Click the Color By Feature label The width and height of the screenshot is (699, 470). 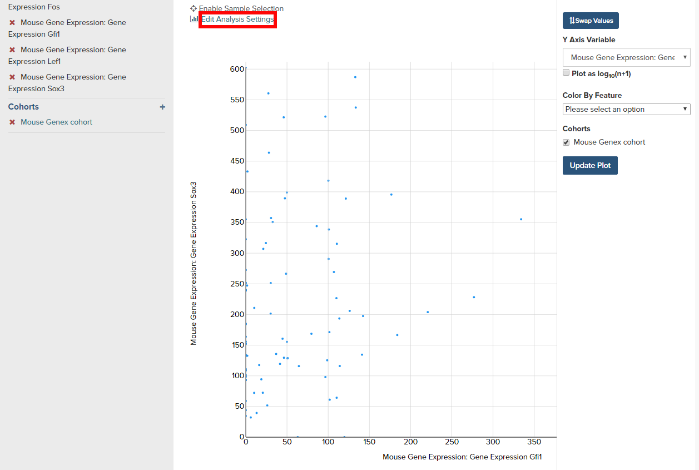592,95
